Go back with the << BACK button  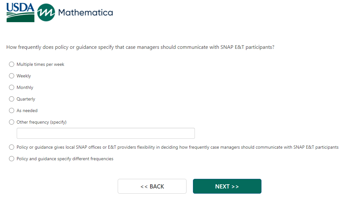pos(152,186)
